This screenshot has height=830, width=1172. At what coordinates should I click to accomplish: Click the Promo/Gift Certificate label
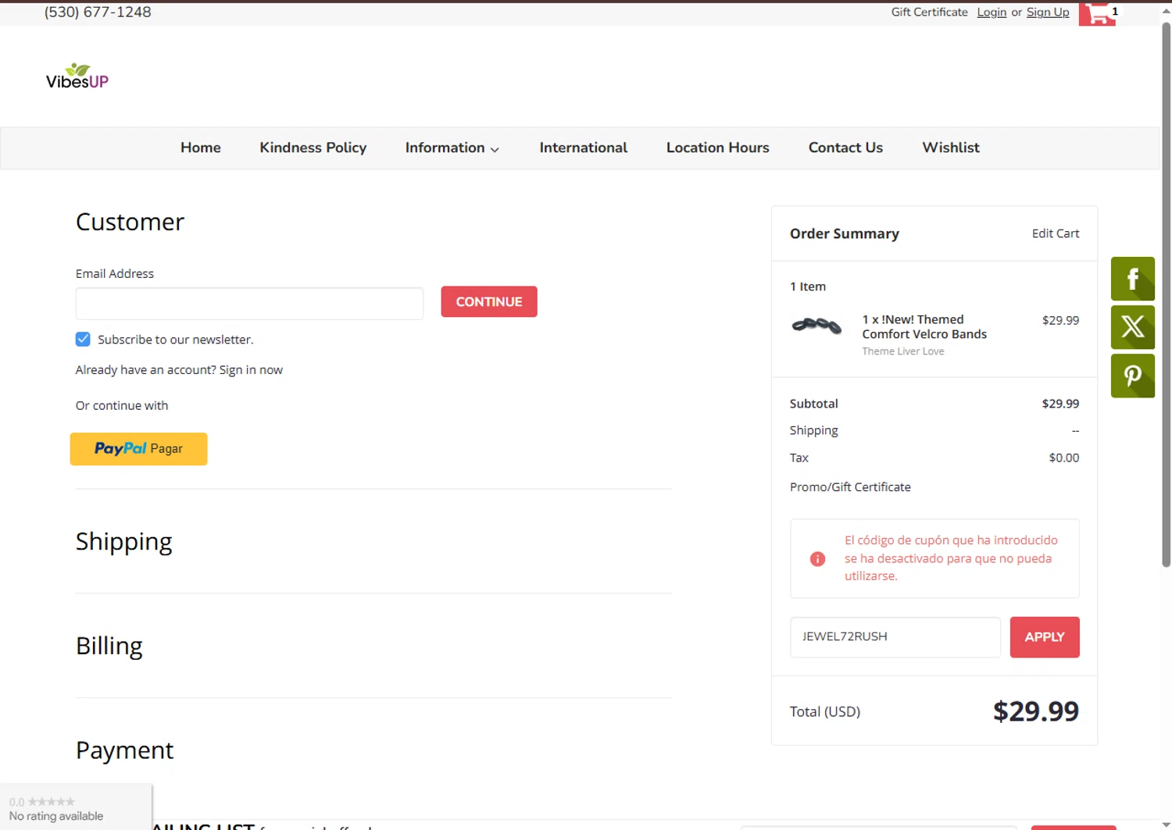[x=850, y=487]
